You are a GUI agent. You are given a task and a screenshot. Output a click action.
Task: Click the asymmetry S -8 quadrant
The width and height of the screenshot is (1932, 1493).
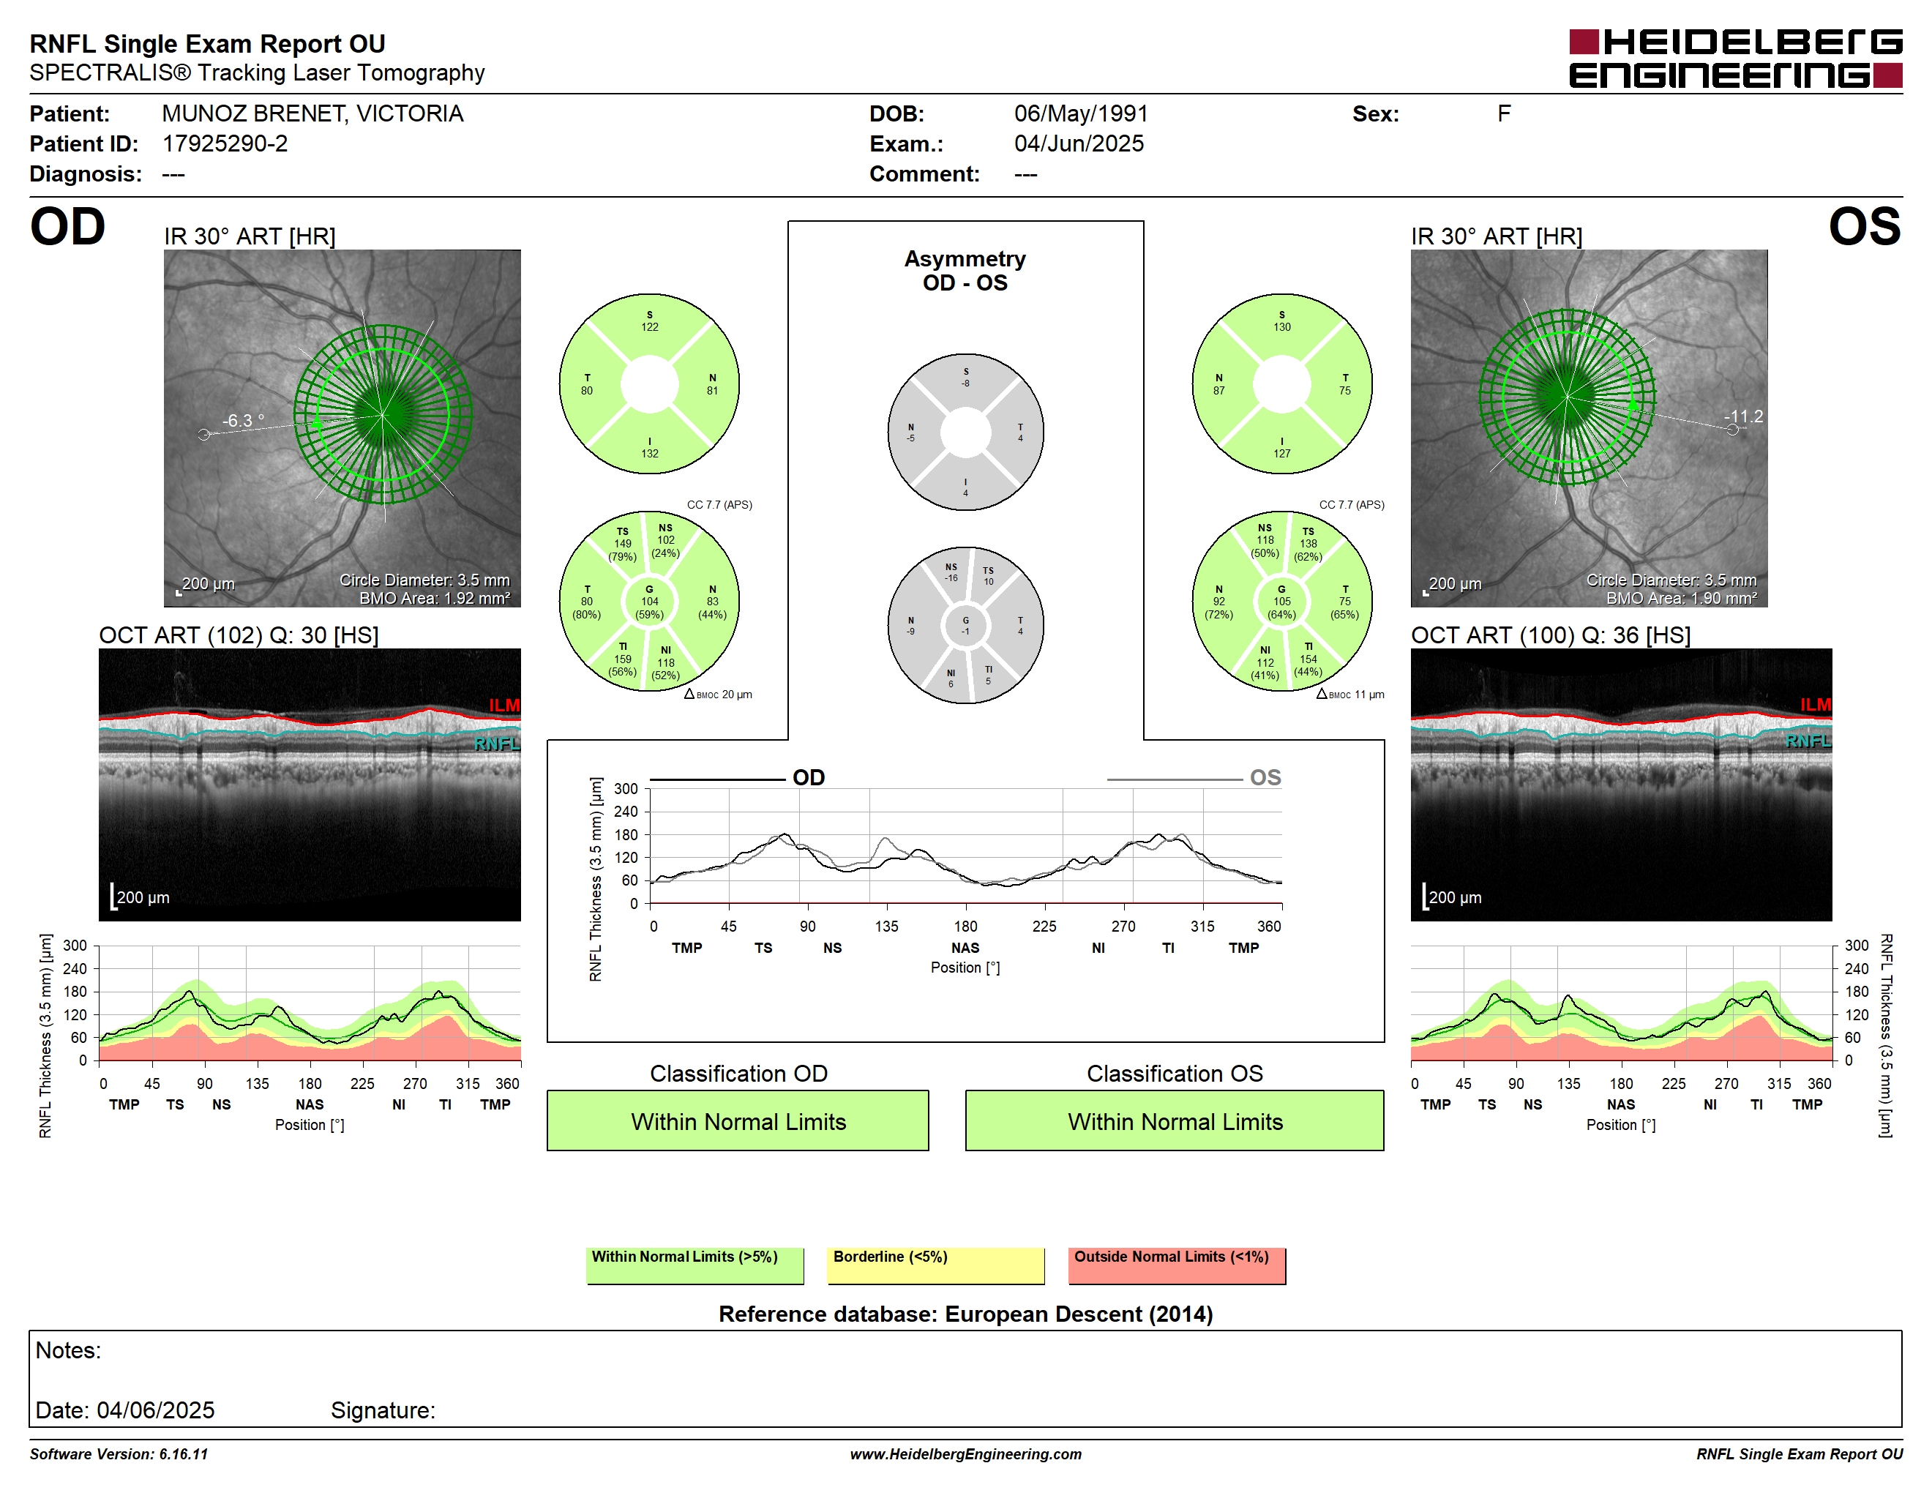(965, 378)
